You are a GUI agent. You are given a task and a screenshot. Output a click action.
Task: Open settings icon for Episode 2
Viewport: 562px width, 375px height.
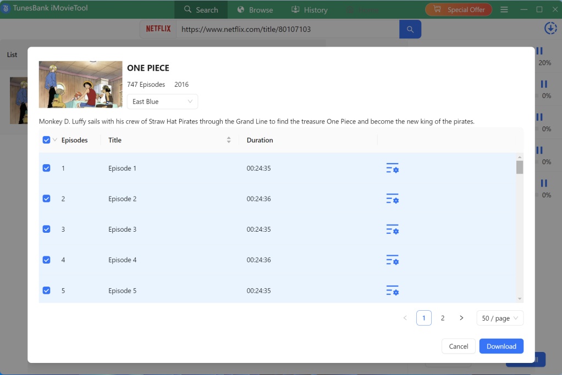click(x=392, y=199)
